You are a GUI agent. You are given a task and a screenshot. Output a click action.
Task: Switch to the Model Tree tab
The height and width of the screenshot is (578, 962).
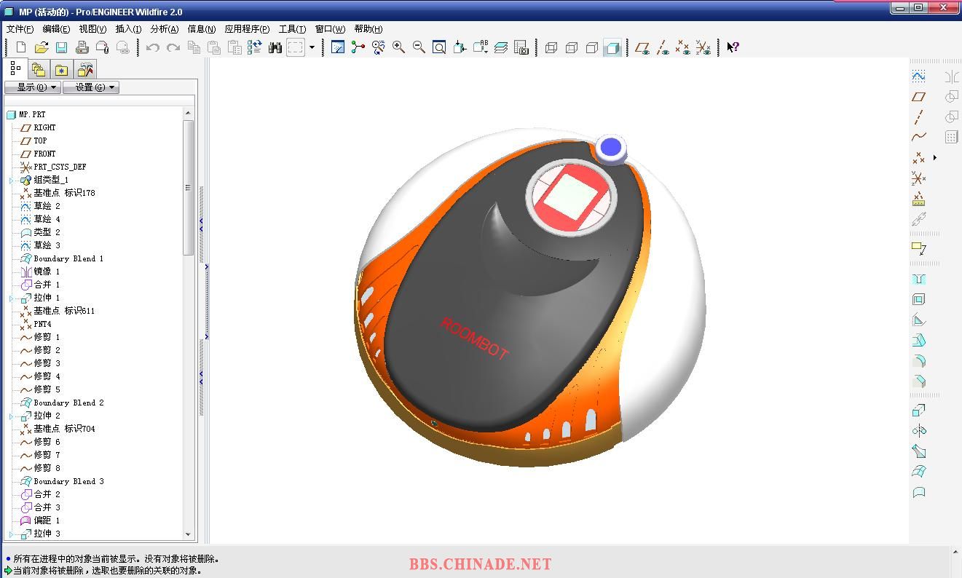tap(15, 69)
